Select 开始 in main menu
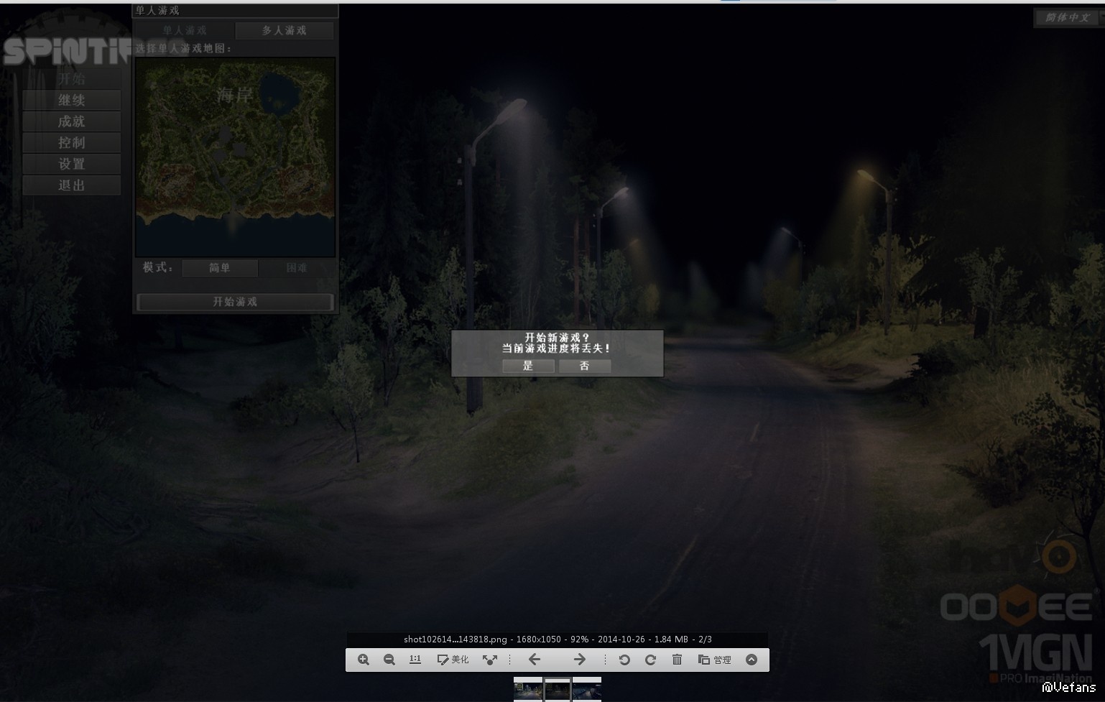This screenshot has height=702, width=1105. coord(71,78)
